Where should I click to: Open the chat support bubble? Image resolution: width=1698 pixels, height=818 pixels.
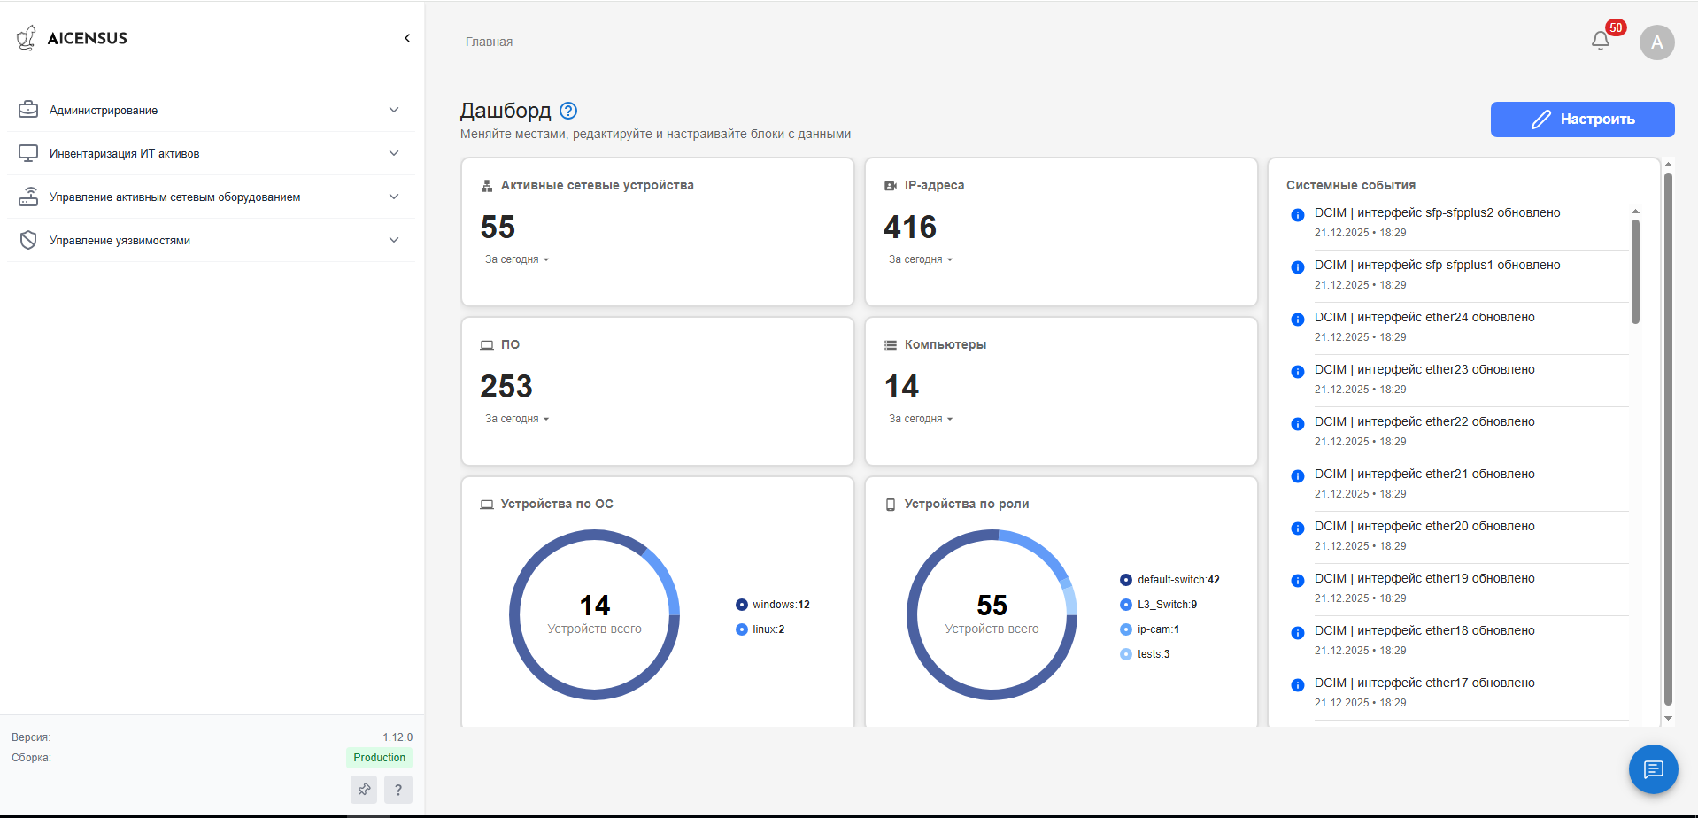(1653, 769)
